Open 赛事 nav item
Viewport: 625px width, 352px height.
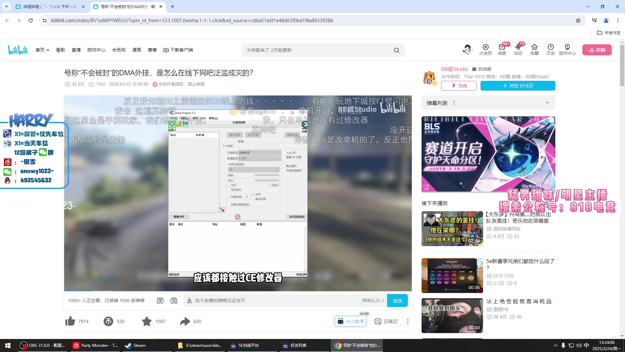[152, 50]
